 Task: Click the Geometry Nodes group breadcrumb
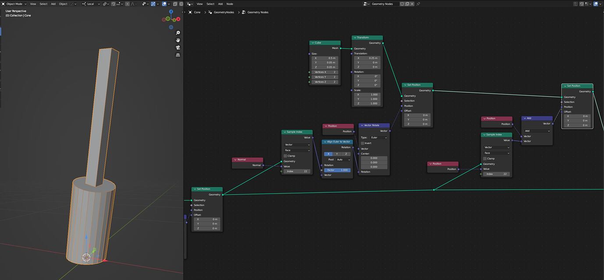(x=255, y=12)
